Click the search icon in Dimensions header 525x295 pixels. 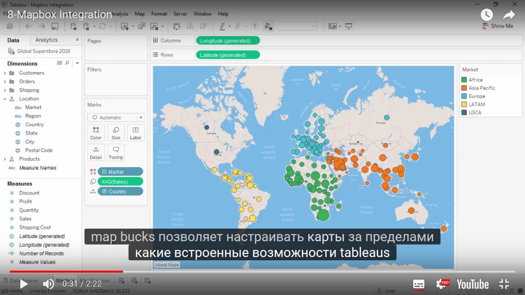67,63
